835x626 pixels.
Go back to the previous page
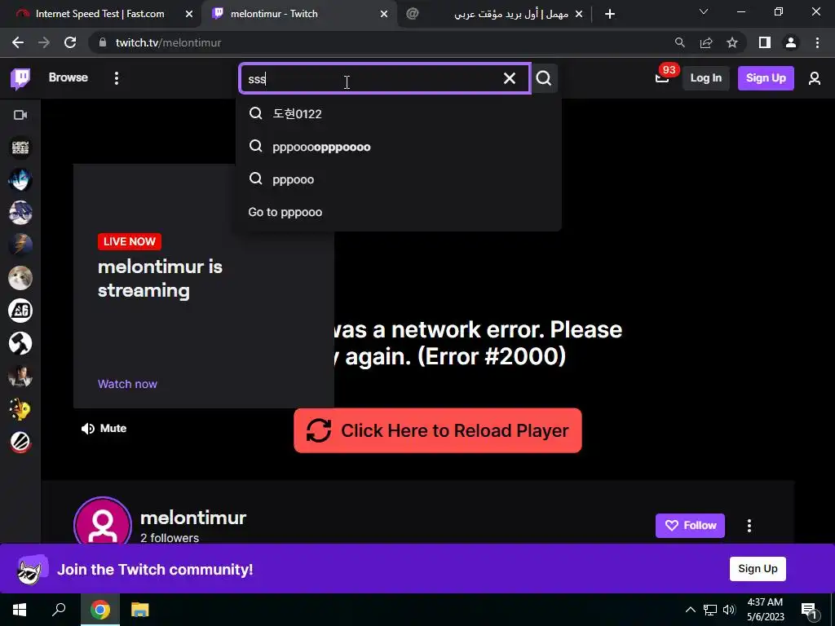(x=18, y=42)
